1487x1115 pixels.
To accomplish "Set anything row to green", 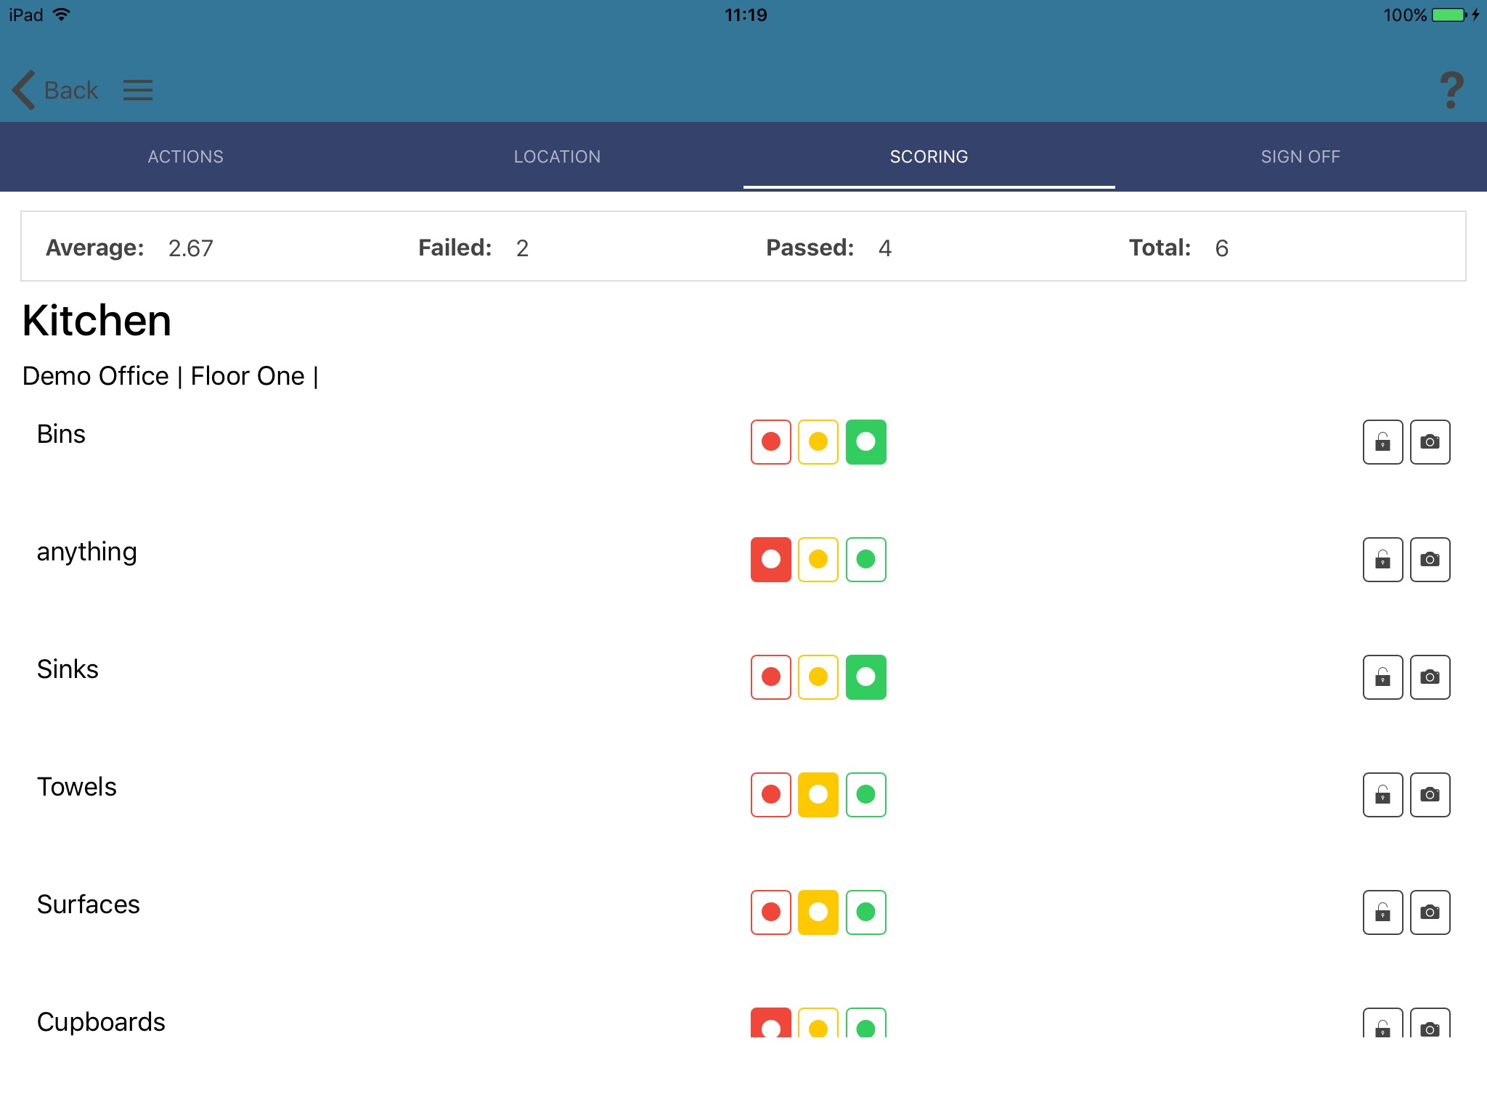I will 866,560.
